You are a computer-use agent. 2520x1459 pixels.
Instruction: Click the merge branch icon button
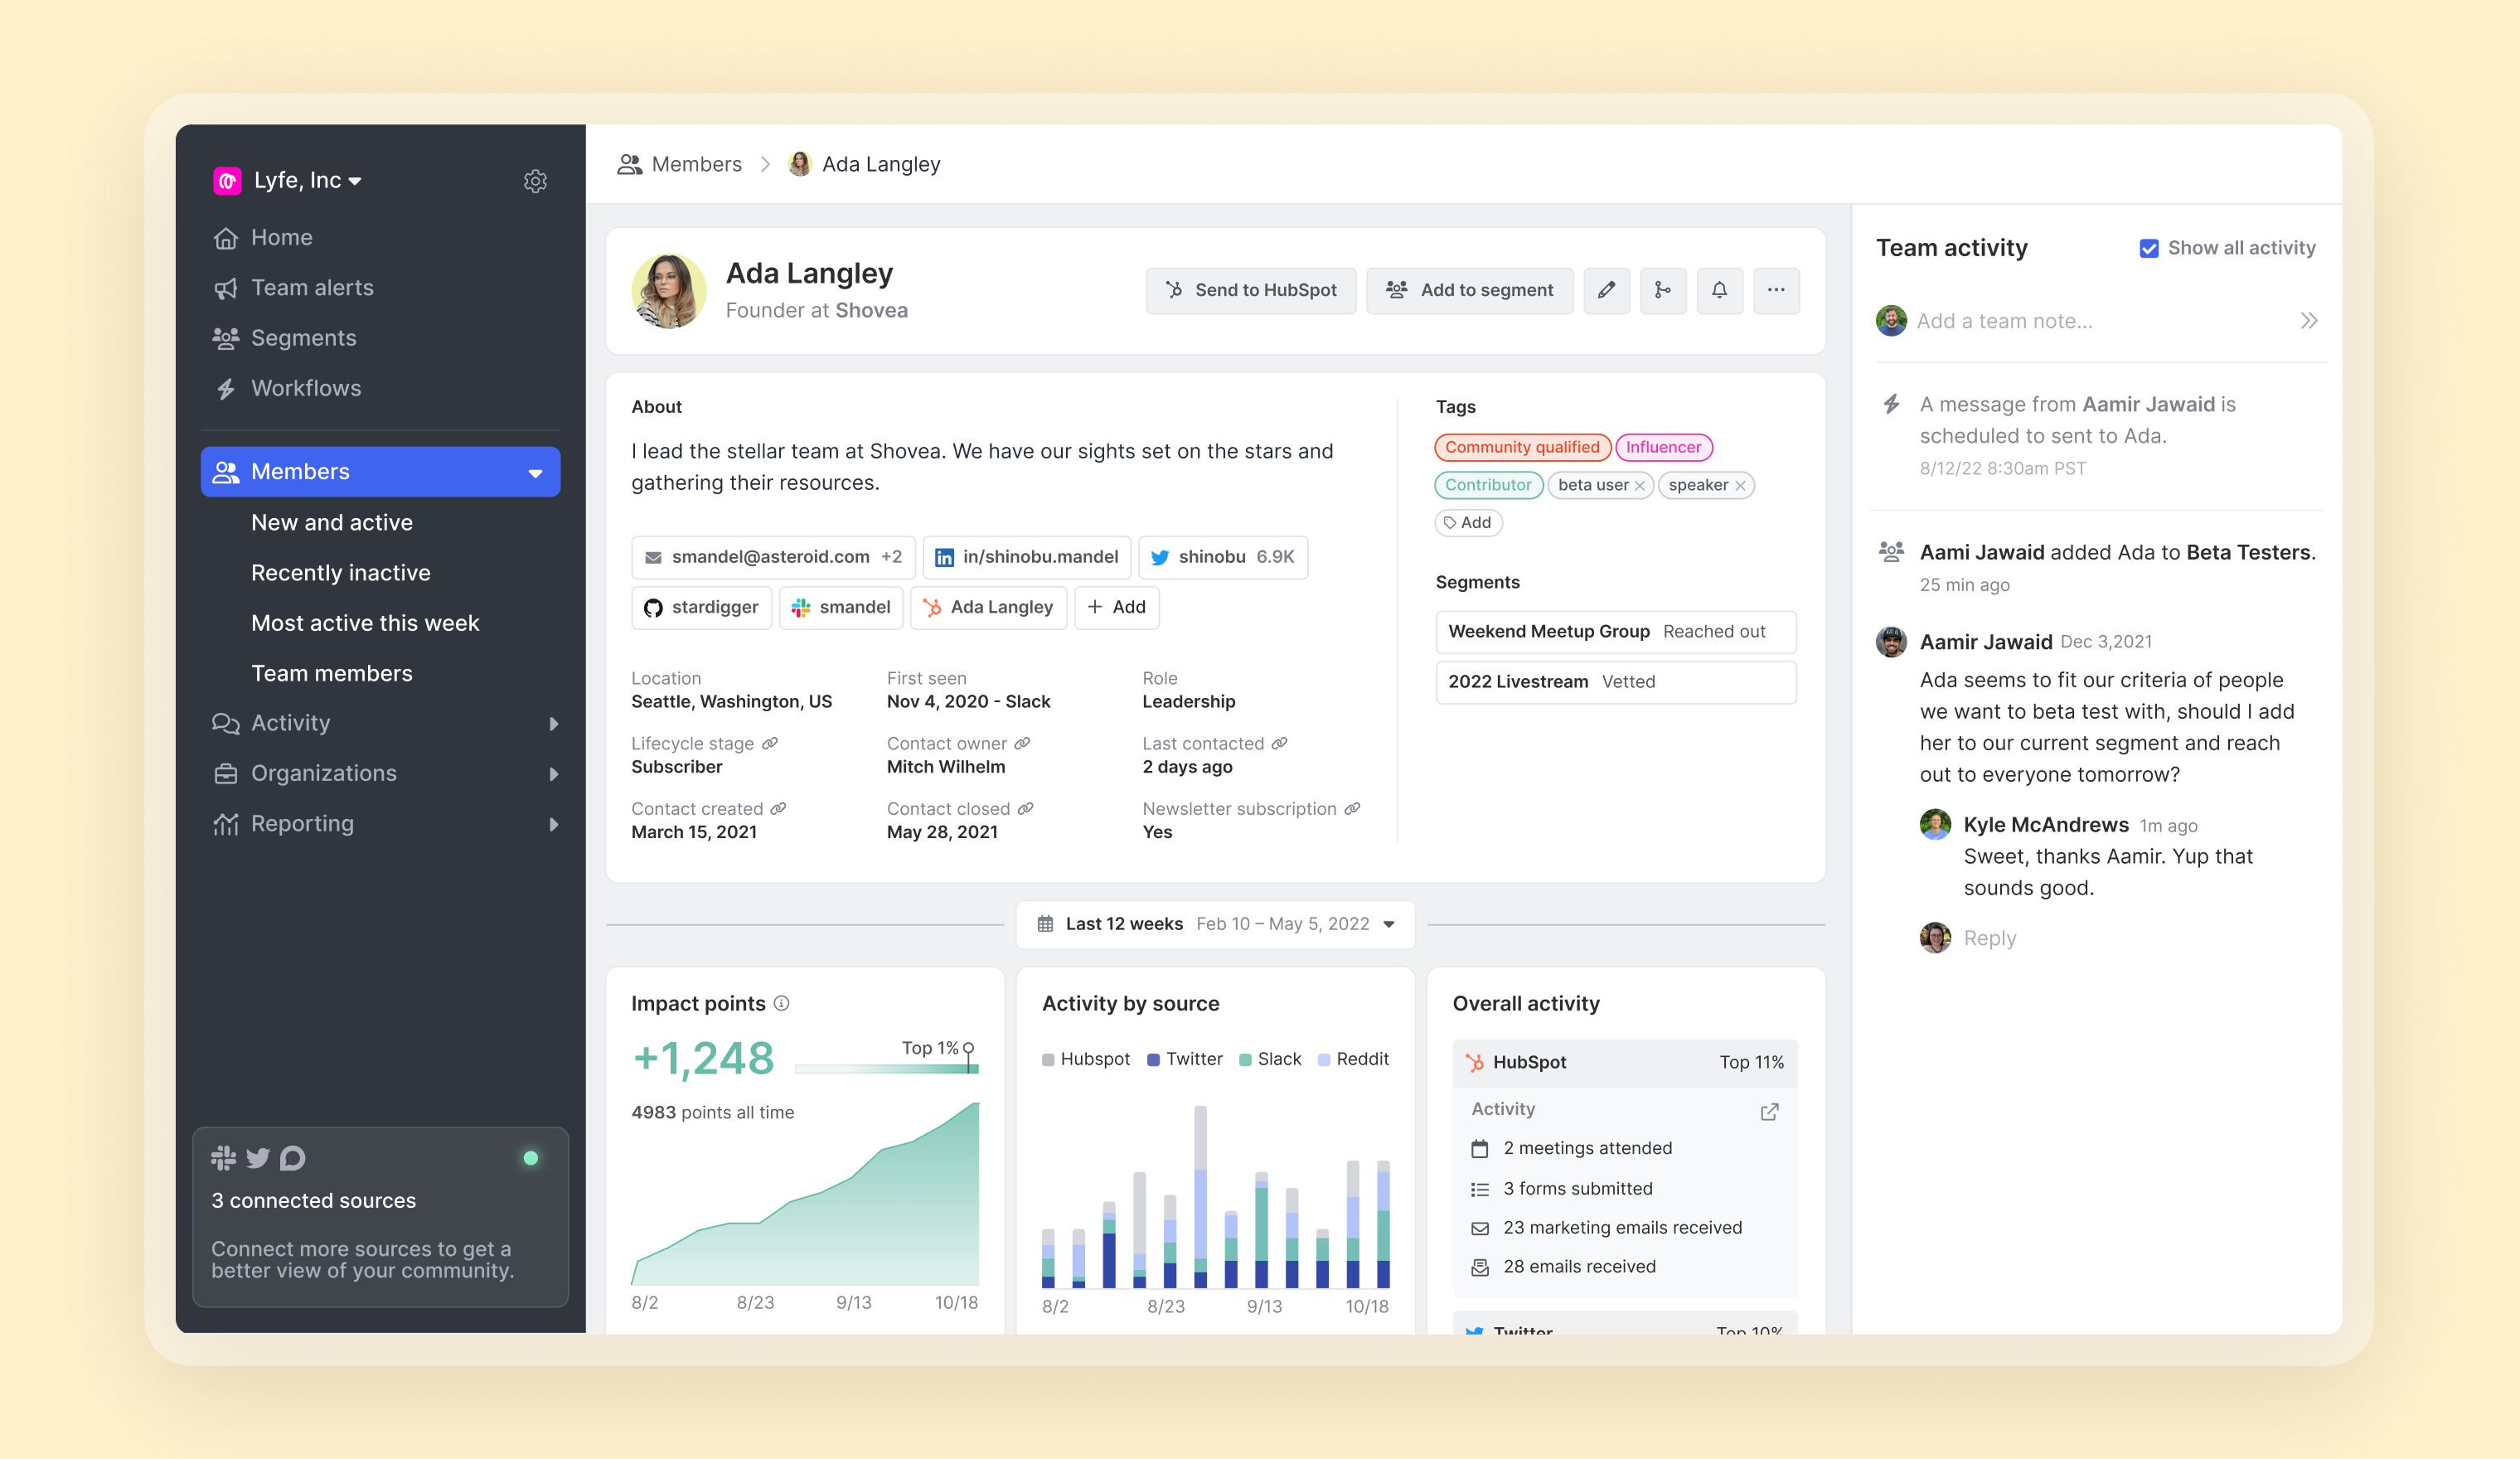1662,290
